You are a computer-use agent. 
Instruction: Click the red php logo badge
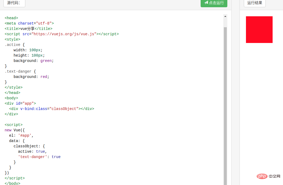tap(262, 176)
